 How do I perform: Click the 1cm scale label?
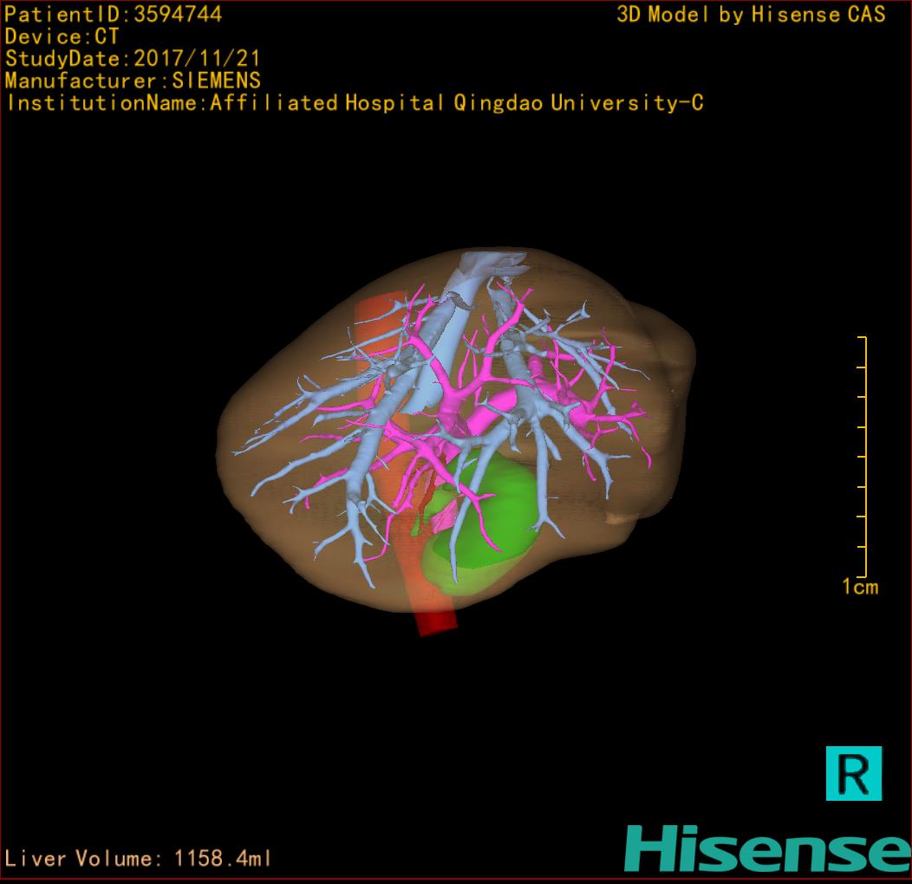point(860,587)
